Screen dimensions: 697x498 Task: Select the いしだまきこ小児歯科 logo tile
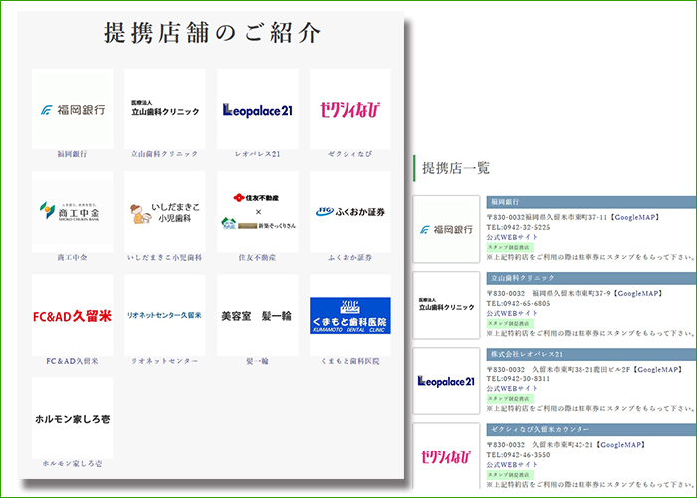(x=165, y=212)
